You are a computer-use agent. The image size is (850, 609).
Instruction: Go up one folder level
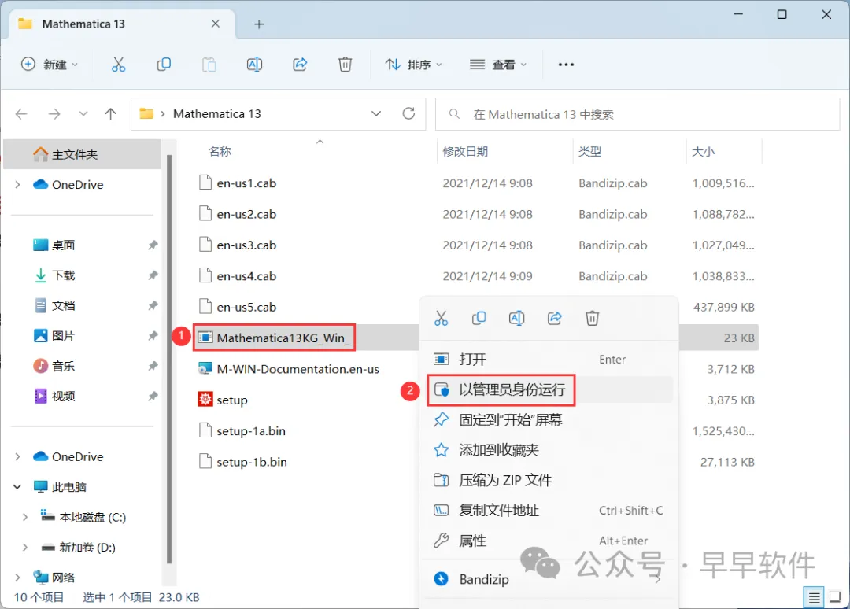(x=111, y=114)
